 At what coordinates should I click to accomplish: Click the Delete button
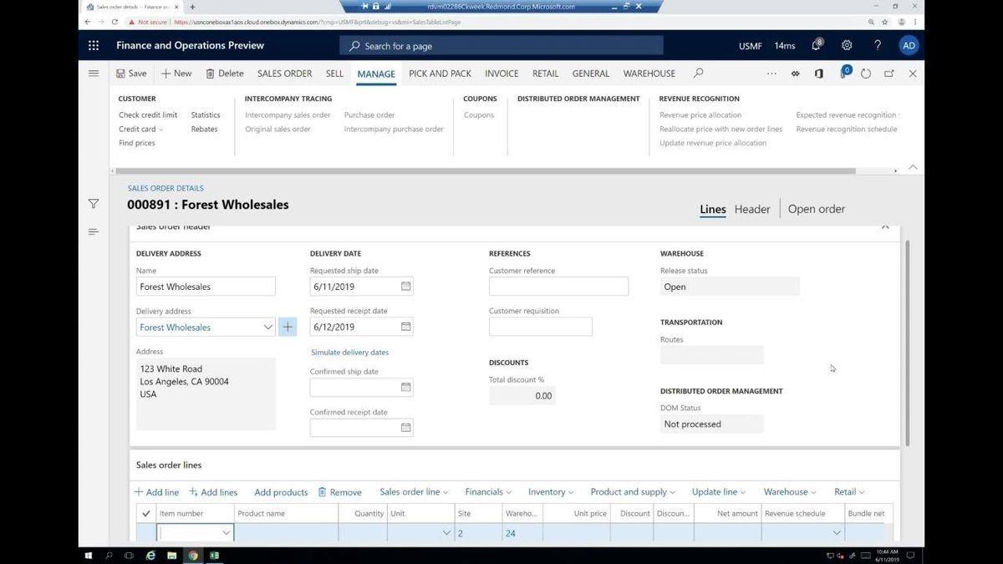tap(225, 74)
